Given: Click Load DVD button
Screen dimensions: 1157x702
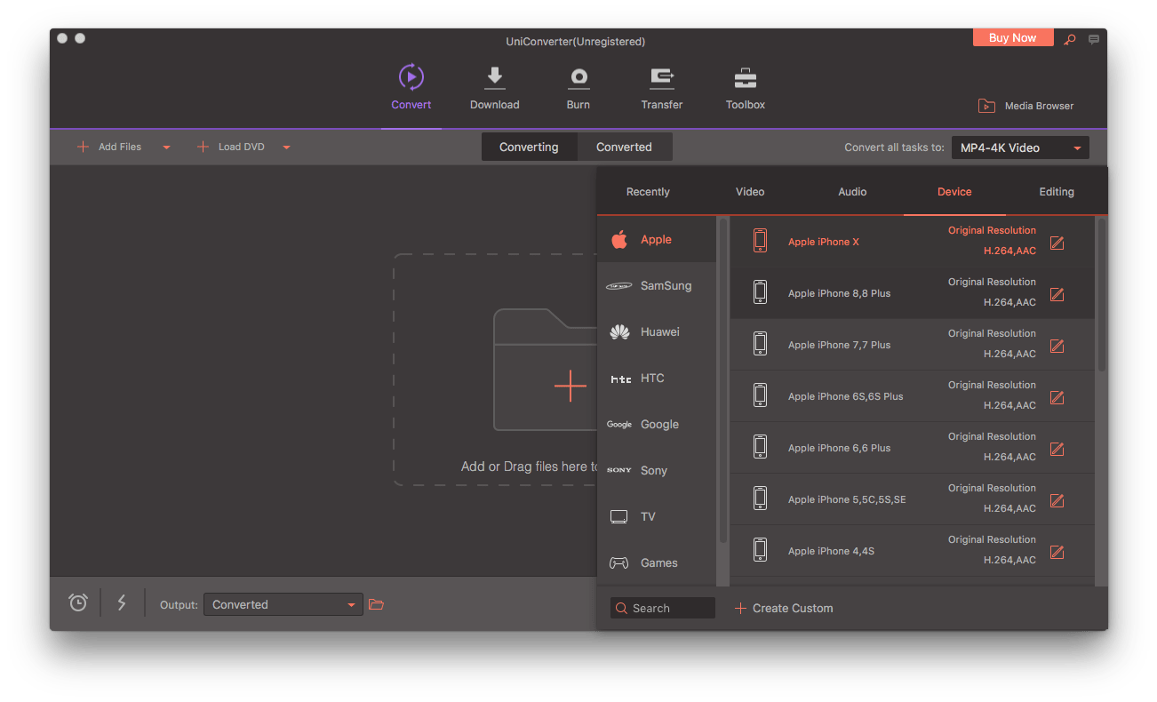Looking at the screenshot, I should [x=232, y=148].
